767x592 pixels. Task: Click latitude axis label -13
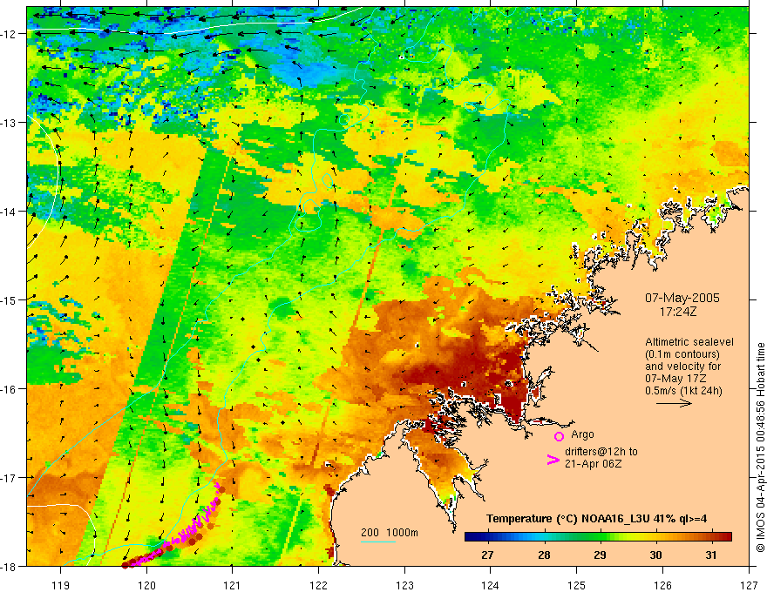[x=10, y=123]
